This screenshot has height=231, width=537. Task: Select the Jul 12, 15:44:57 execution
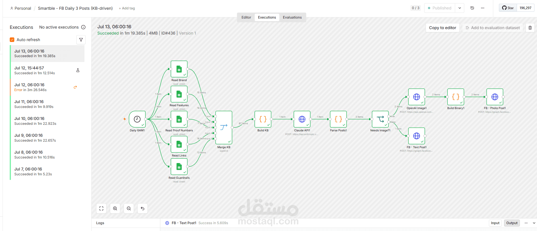pyautogui.click(x=47, y=70)
